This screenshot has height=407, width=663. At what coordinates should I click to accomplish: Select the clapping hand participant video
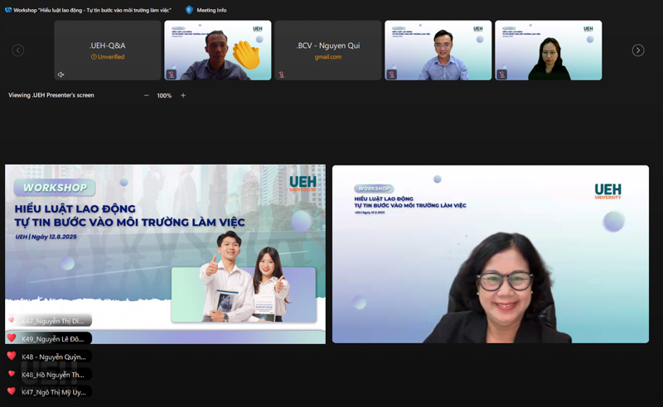click(x=217, y=50)
